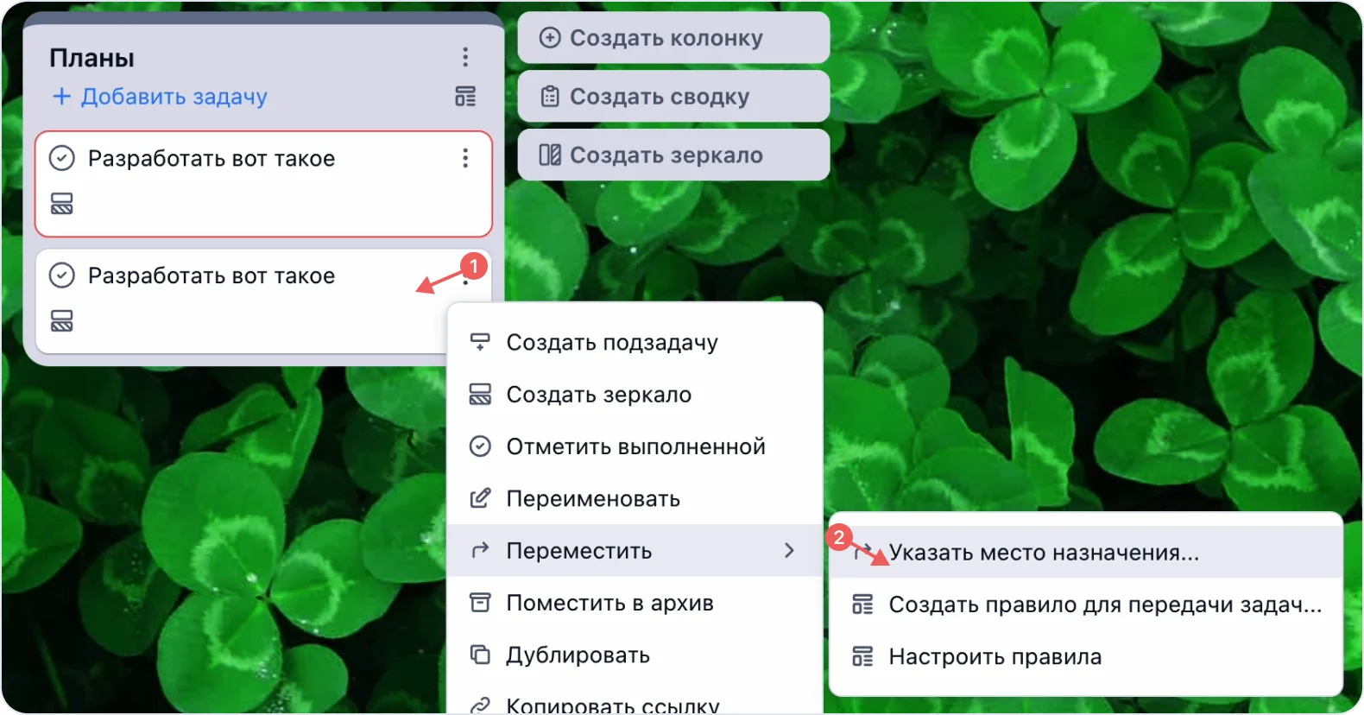
Task: Select Переименовать menu item
Action: point(635,498)
